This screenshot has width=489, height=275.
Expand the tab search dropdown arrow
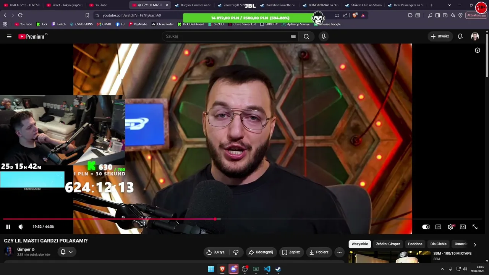(449, 5)
